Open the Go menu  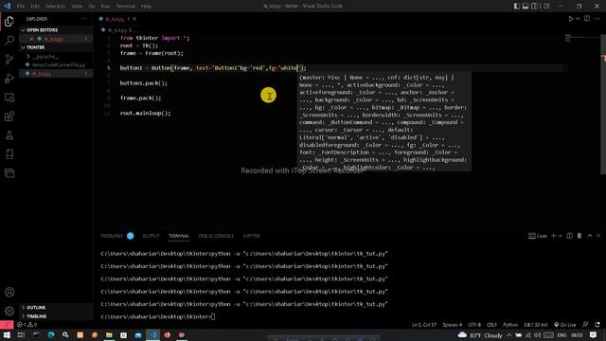[x=92, y=7]
